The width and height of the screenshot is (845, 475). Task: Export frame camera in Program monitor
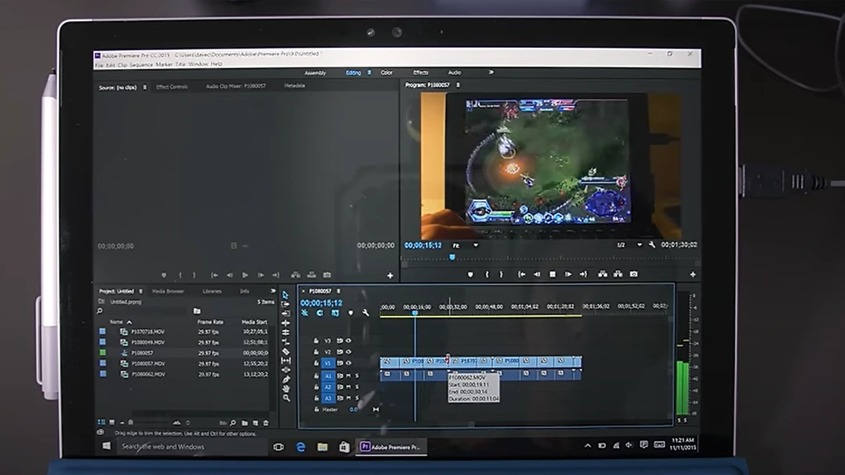[x=634, y=274]
